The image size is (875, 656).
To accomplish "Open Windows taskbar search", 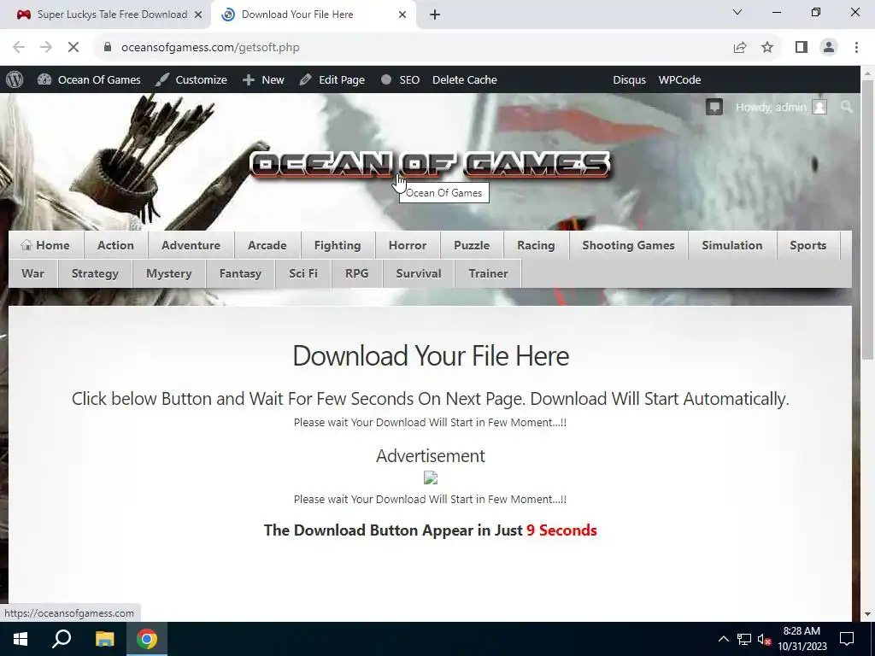I will (62, 639).
